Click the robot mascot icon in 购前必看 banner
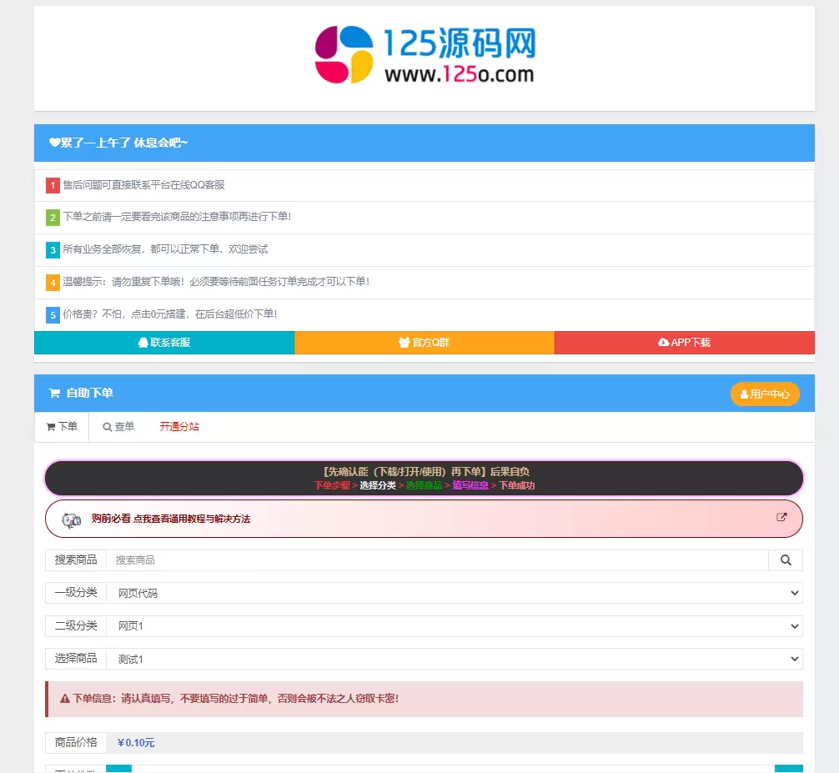The width and height of the screenshot is (839, 773). [72, 520]
